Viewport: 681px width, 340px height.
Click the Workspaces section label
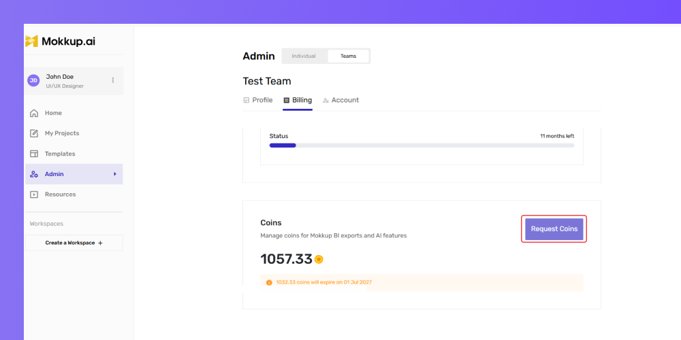(46, 224)
